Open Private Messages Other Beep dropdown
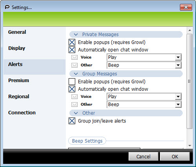 (178, 65)
